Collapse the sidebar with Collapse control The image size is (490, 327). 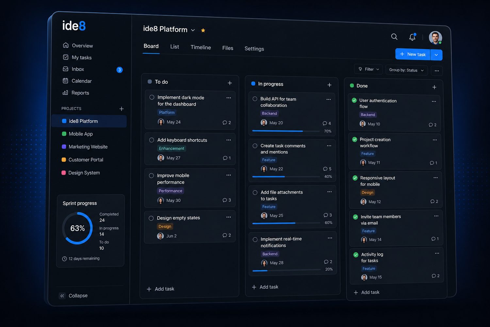pos(73,296)
